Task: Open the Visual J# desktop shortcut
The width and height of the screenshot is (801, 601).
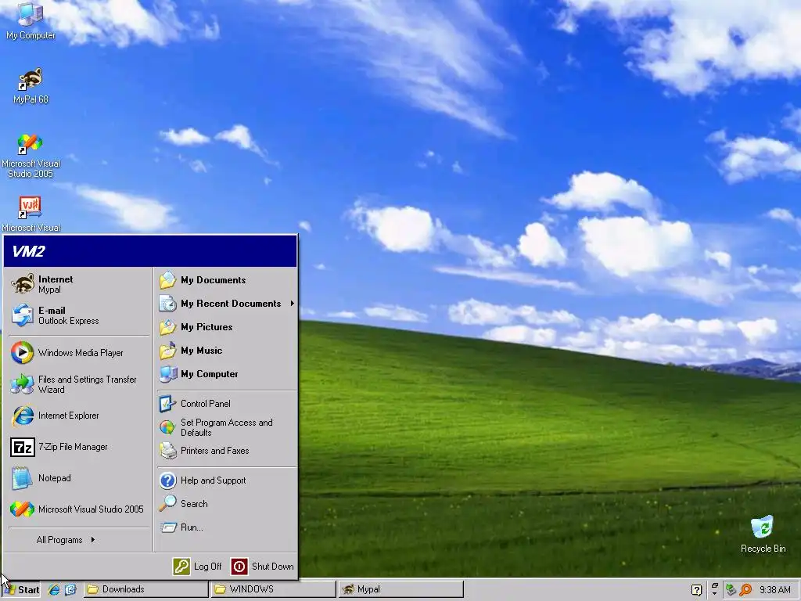Action: (31, 214)
